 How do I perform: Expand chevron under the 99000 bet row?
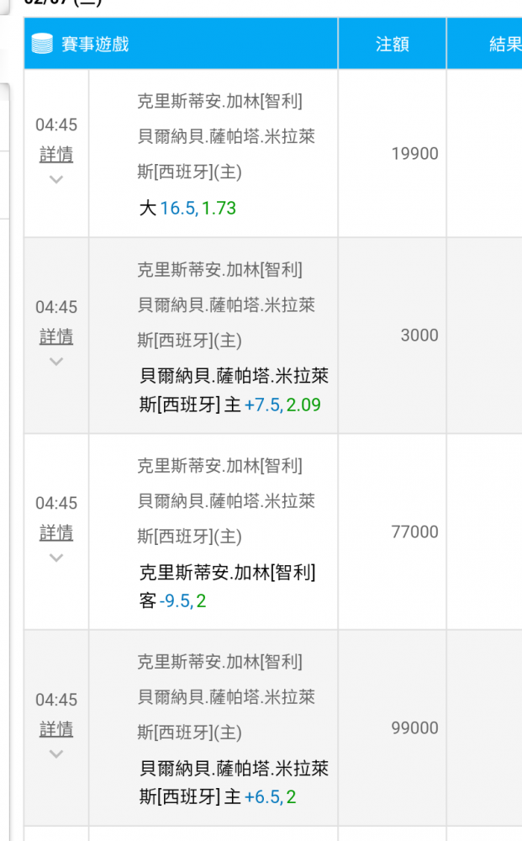[56, 754]
